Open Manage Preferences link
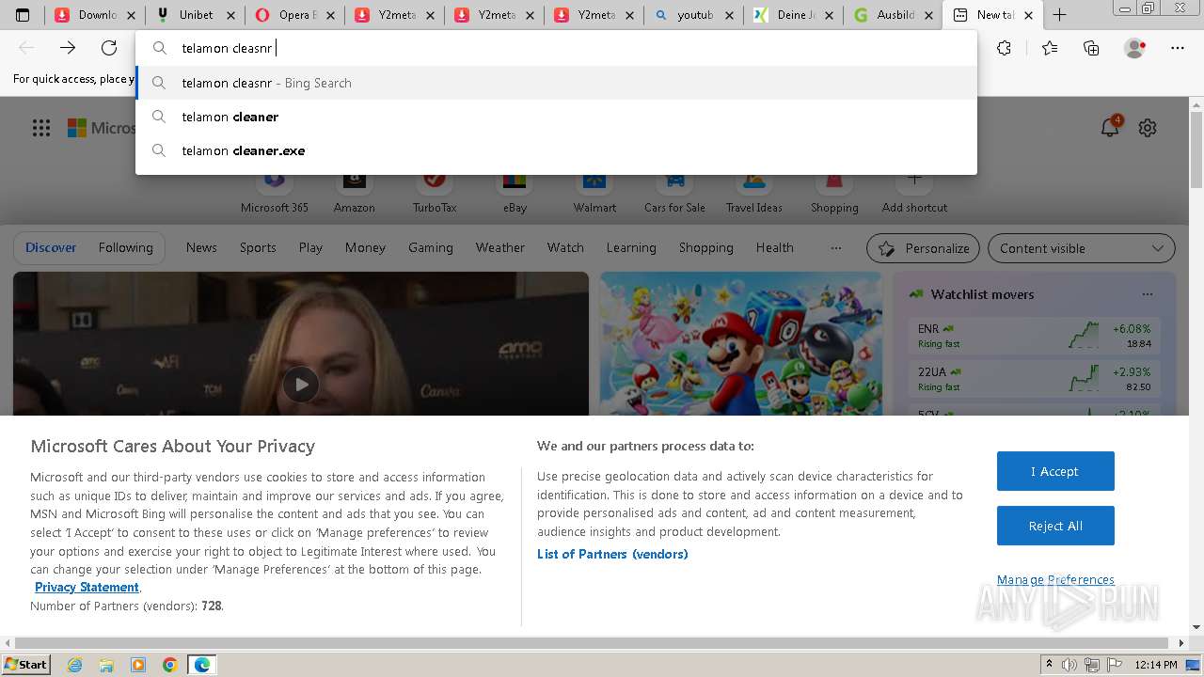 click(1055, 580)
